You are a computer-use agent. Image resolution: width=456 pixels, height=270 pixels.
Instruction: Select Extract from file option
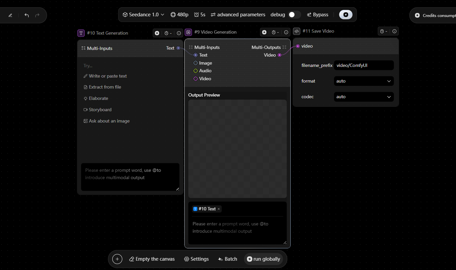click(102, 87)
